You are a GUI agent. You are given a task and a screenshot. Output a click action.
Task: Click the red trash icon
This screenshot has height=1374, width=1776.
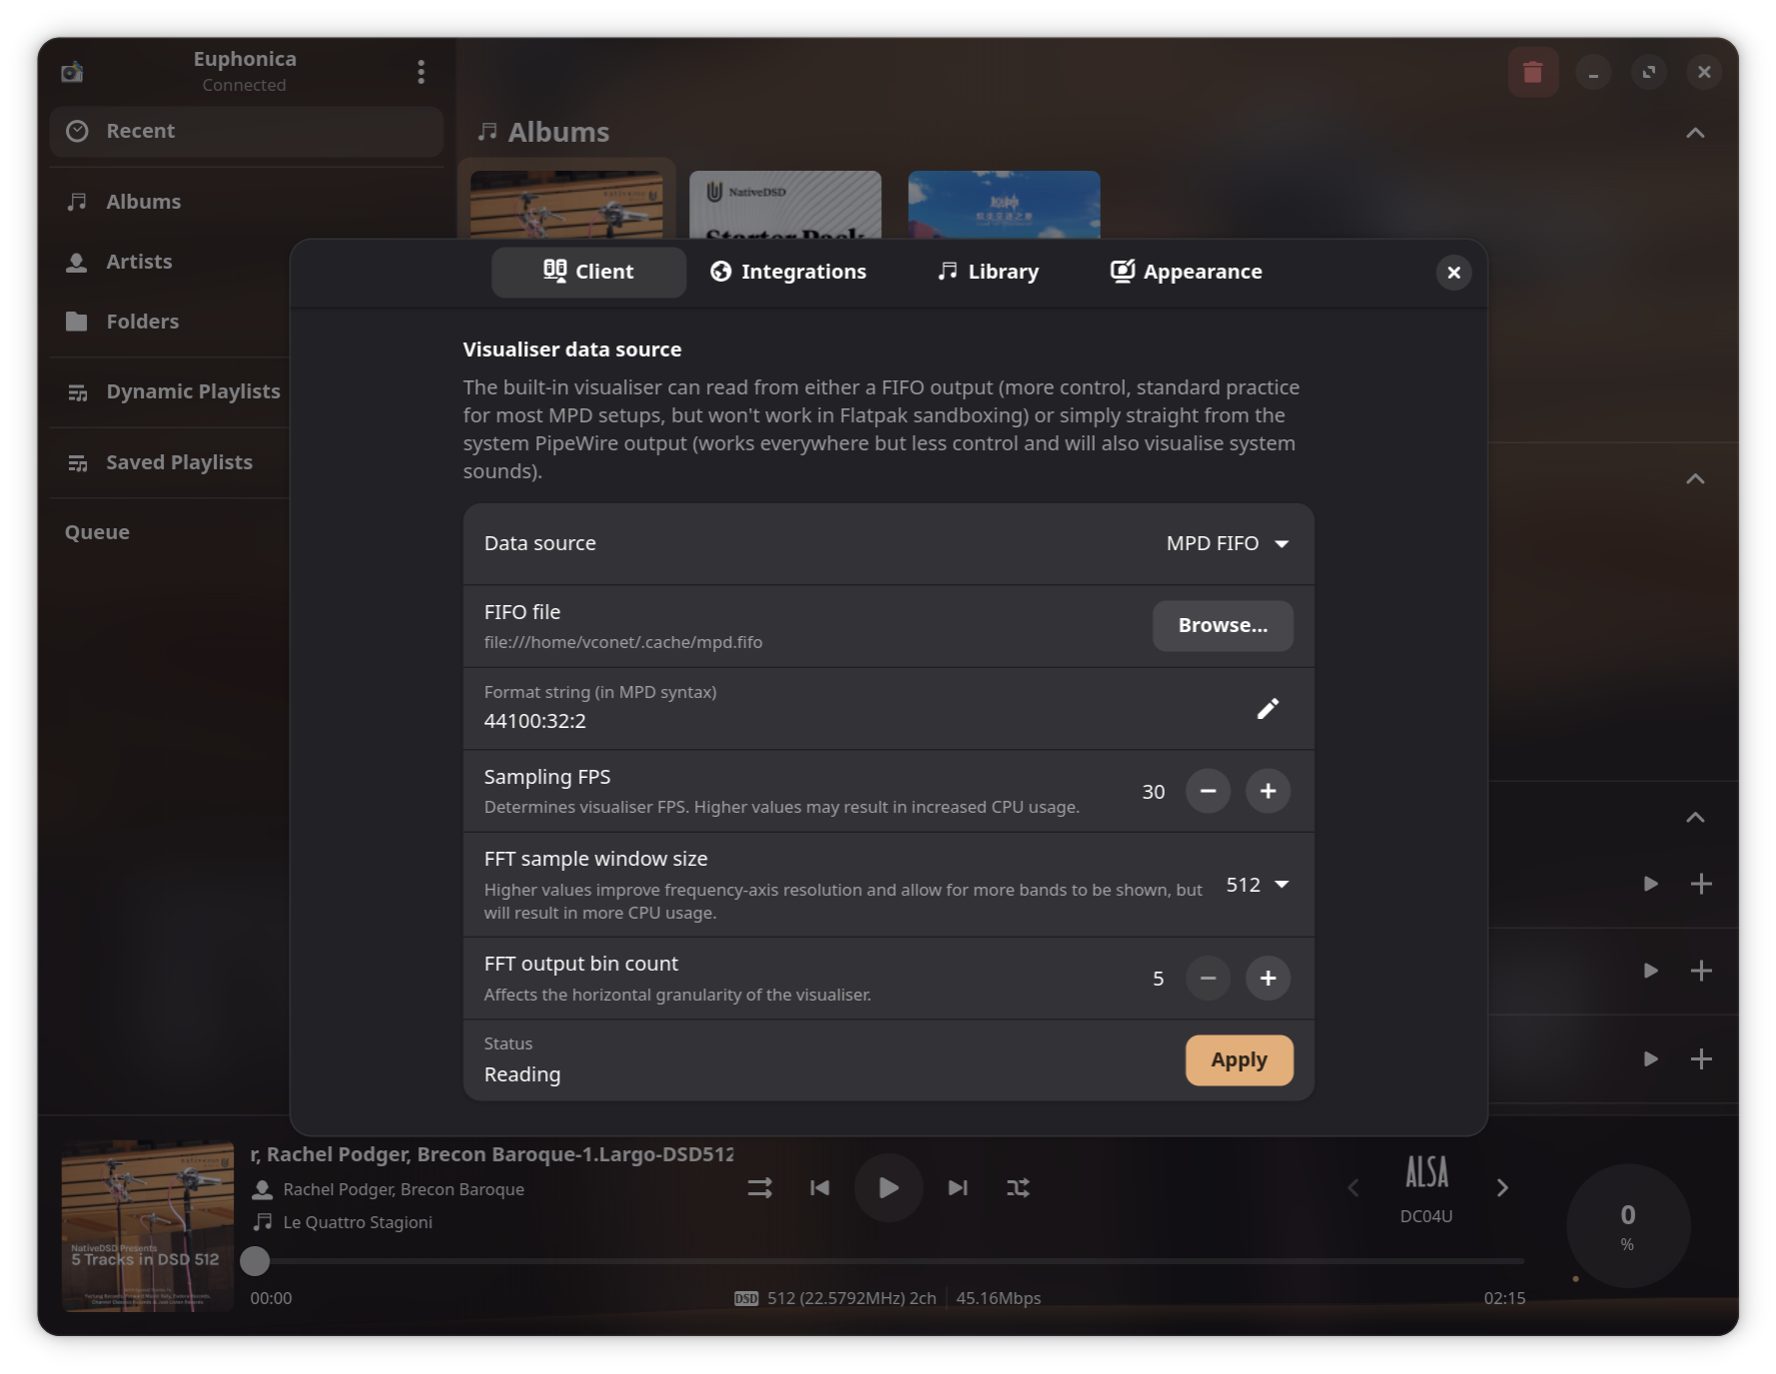[1532, 72]
